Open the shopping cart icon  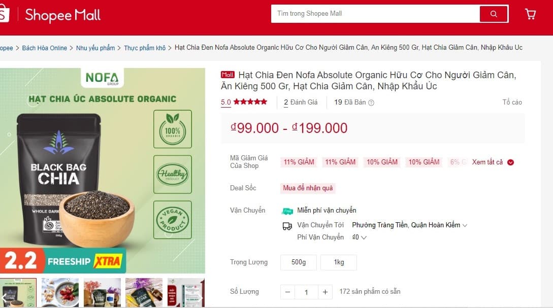pos(531,14)
